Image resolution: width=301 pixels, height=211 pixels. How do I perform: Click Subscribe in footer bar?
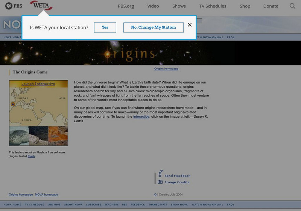(93, 205)
